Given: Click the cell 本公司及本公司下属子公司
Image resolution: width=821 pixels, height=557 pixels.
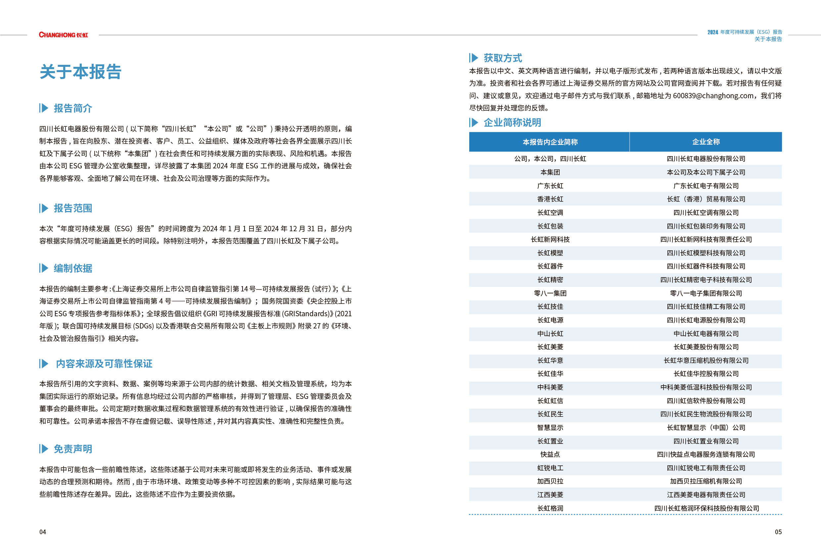Looking at the screenshot, I should [706, 172].
